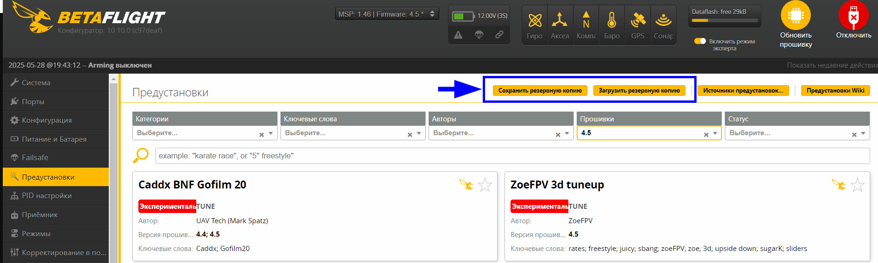This screenshot has height=263, width=878.
Task: Open the Прошивки dropdown arrow
Action: point(715,133)
